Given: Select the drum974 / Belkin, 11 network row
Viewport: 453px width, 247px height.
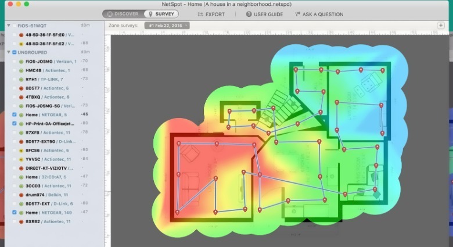Looking at the screenshot, I should tap(55, 195).
